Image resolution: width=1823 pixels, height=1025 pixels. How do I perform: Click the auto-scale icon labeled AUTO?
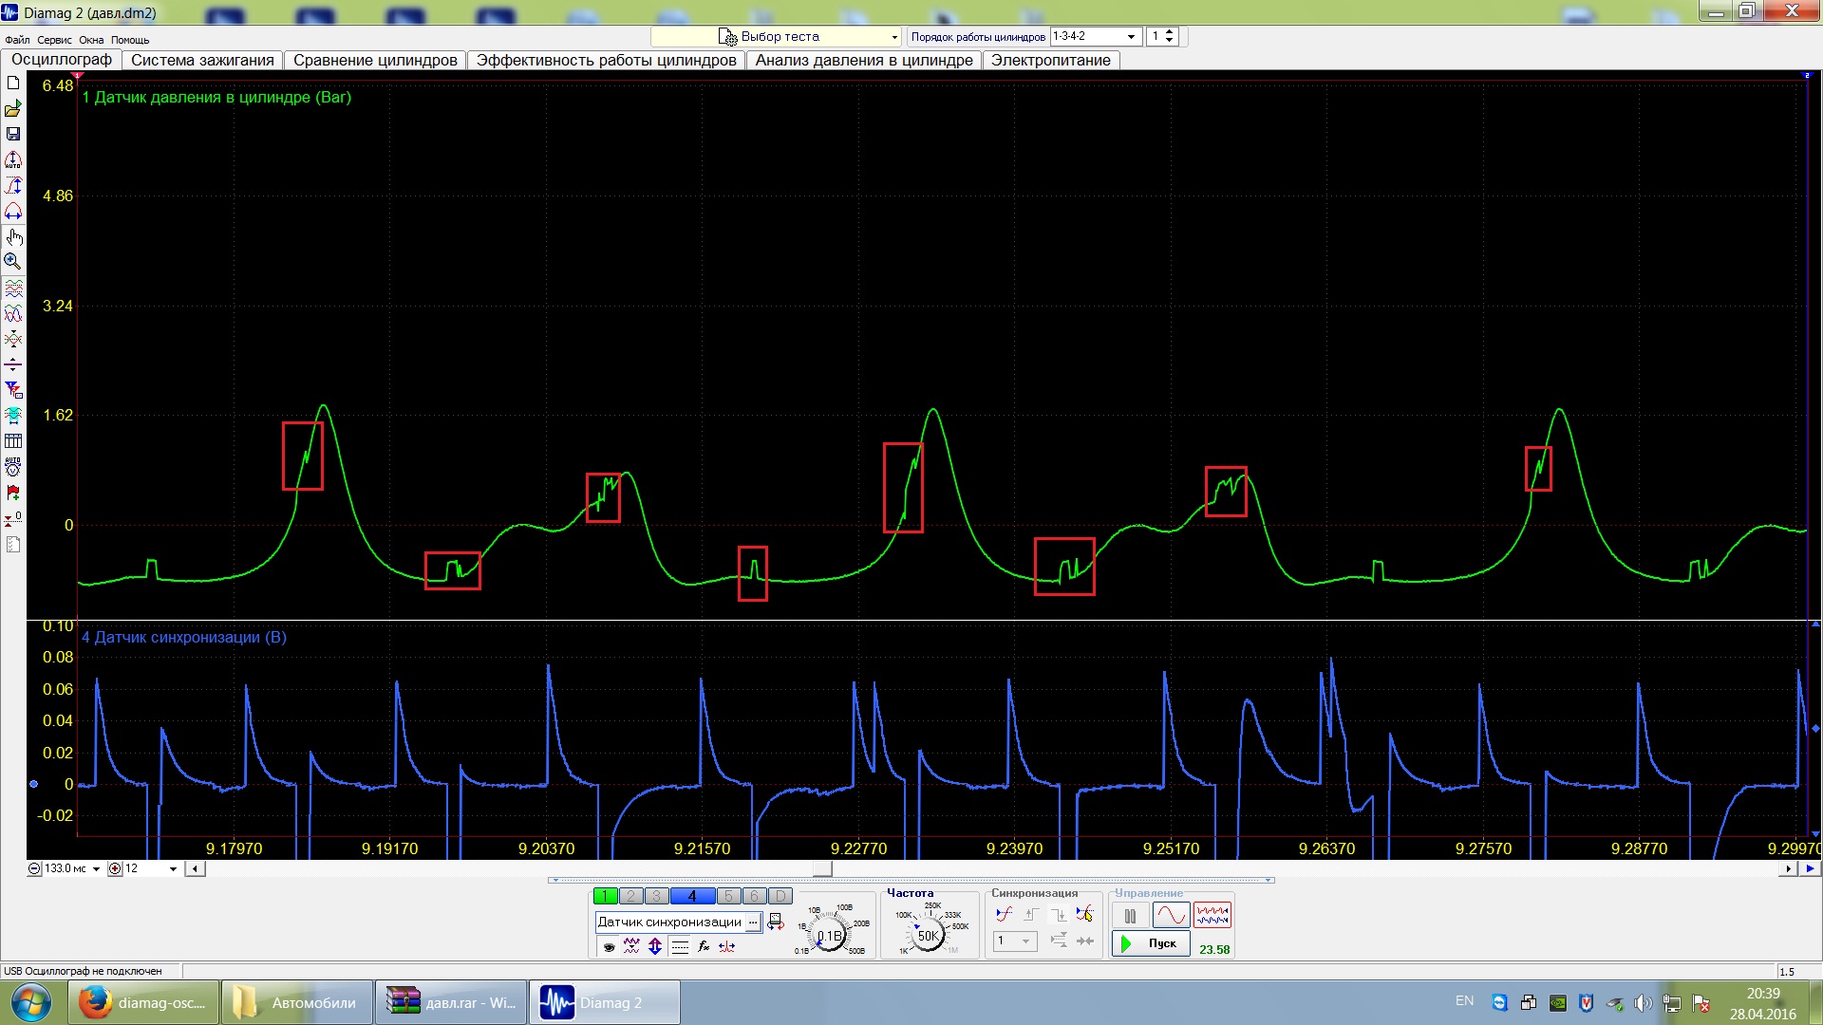click(13, 160)
